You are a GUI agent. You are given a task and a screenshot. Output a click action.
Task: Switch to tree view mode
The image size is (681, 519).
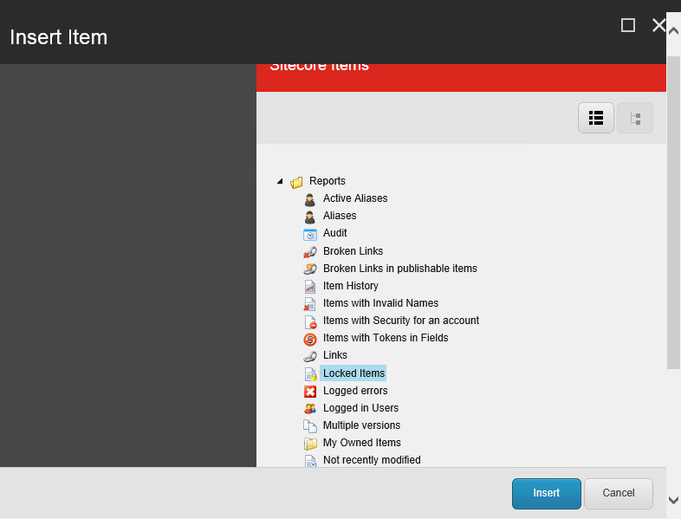(635, 118)
